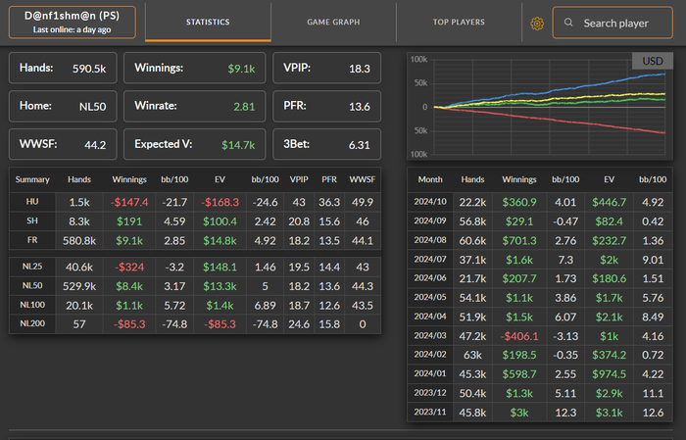Click the -$147.4 winnings in HU row
Image resolution: width=686 pixels, height=440 pixels.
(129, 202)
